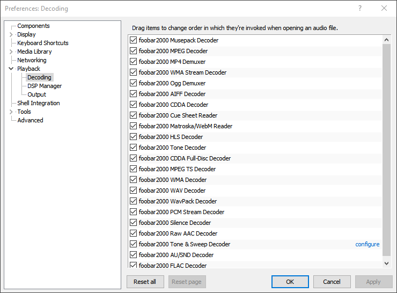Confirm with the OK button
Screen dimensions: 397x293
[x=290, y=282]
